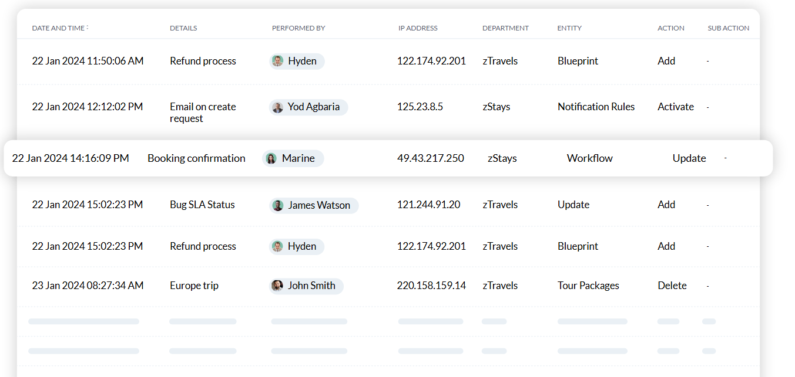
Task: Click the Notification Rules entity cell
Action: 596,107
